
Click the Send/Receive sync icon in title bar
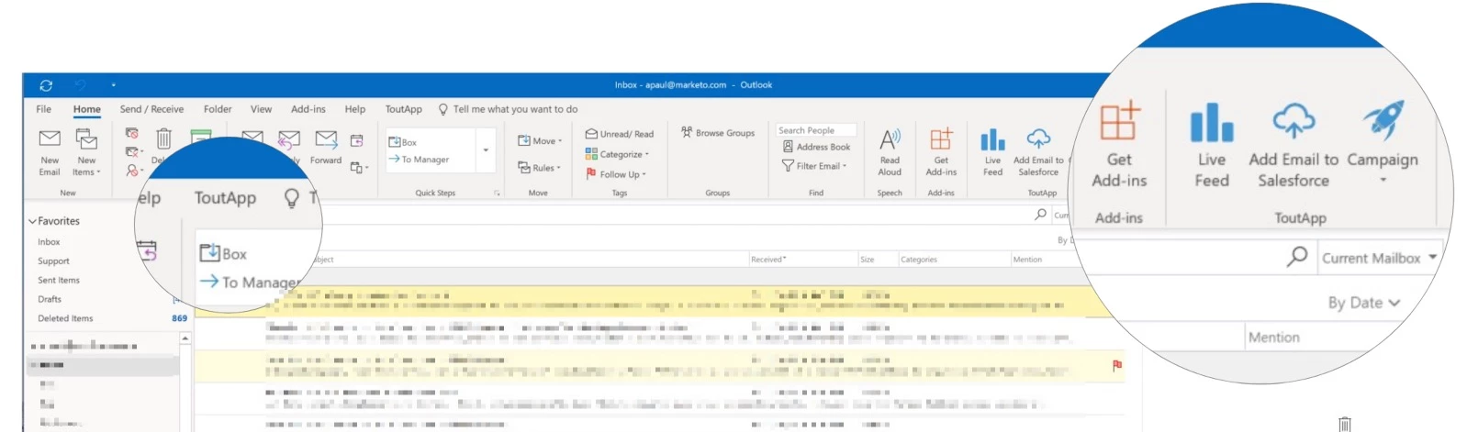[x=46, y=85]
